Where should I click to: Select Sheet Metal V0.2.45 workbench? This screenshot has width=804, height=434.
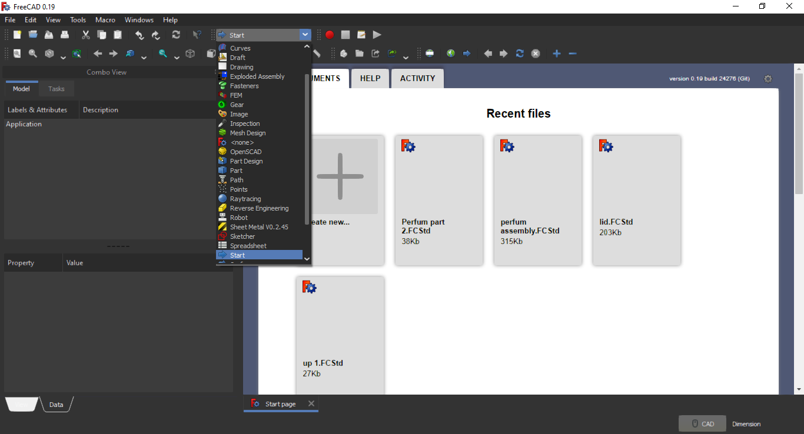[x=259, y=227]
